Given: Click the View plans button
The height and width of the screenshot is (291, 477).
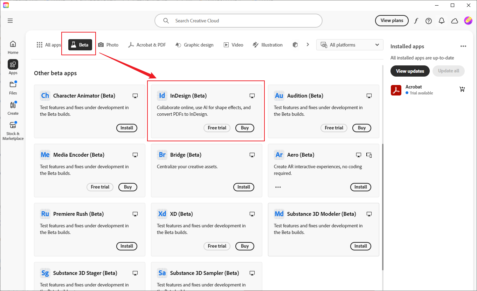Looking at the screenshot, I should [x=392, y=21].
